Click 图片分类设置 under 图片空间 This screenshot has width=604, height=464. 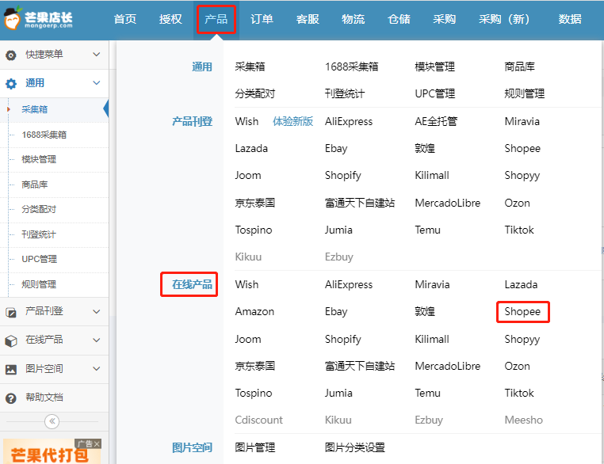click(355, 447)
